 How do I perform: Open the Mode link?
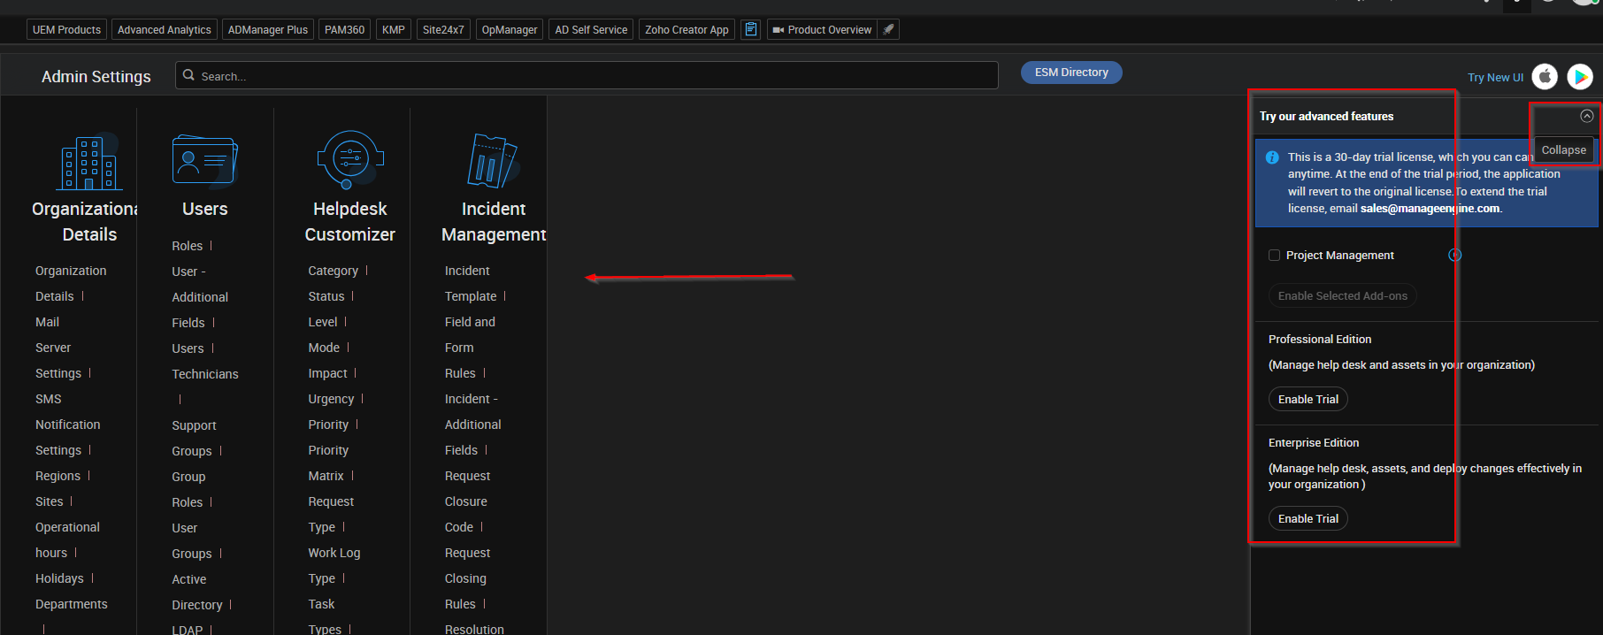point(324,348)
